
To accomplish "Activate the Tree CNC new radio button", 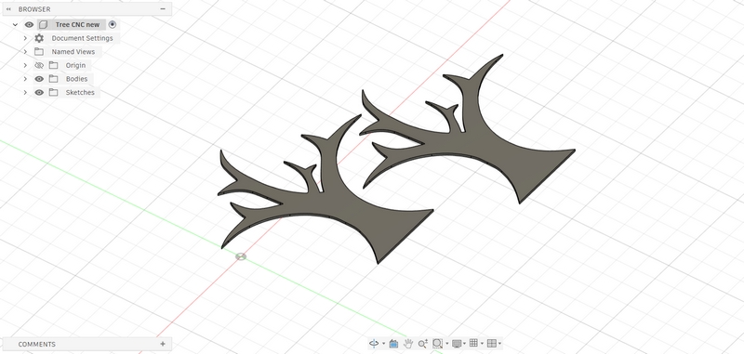I will (x=112, y=25).
